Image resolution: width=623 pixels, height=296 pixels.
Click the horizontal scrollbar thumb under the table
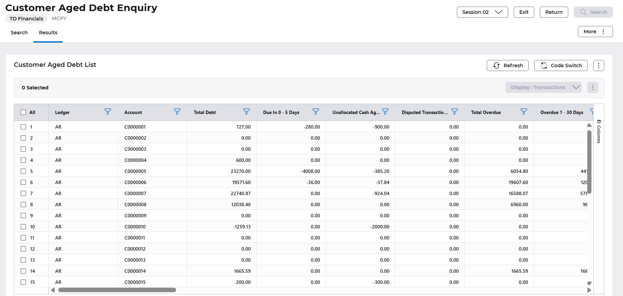click(117, 290)
